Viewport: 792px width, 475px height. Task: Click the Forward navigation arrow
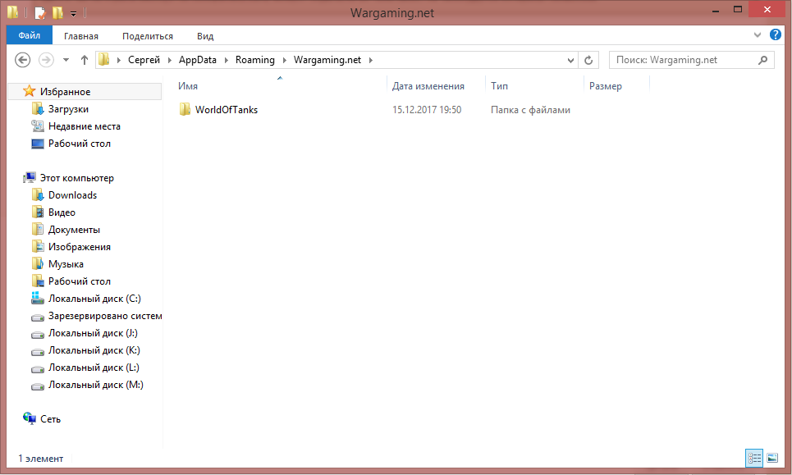[x=46, y=60]
